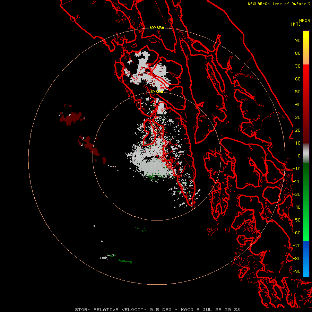Click the STORM RELATIVE VELOCITY title text

111,310
